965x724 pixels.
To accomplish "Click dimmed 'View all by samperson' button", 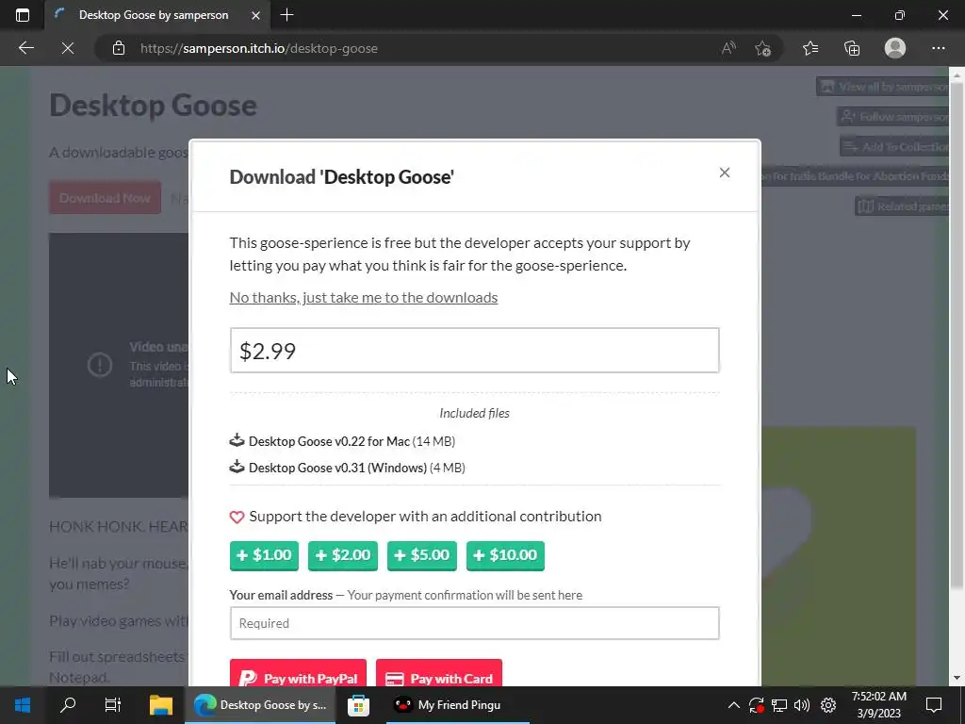I will [x=883, y=87].
